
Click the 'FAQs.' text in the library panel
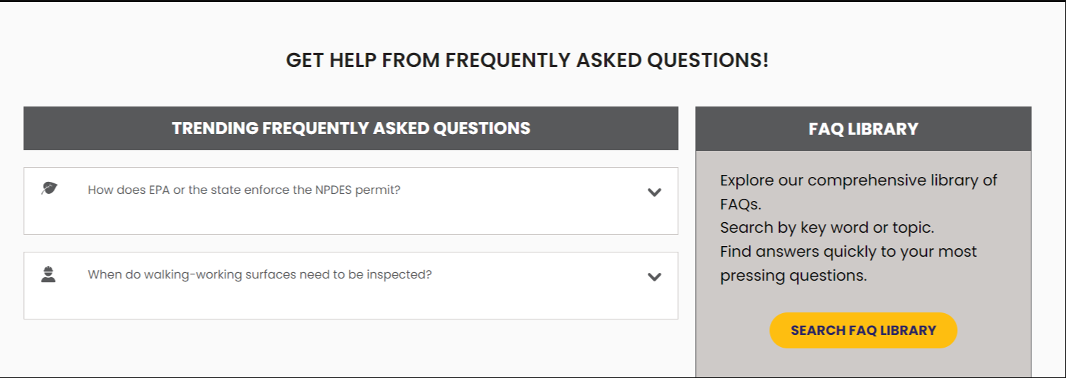point(740,205)
